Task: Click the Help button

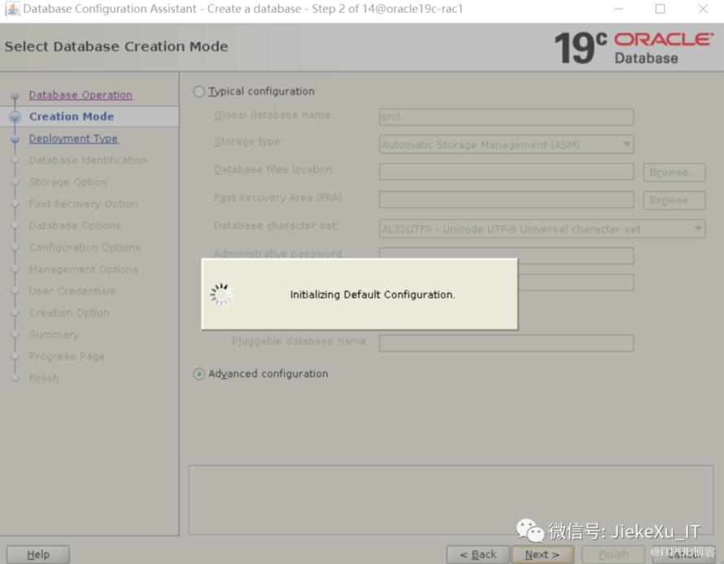Action: pos(38,554)
